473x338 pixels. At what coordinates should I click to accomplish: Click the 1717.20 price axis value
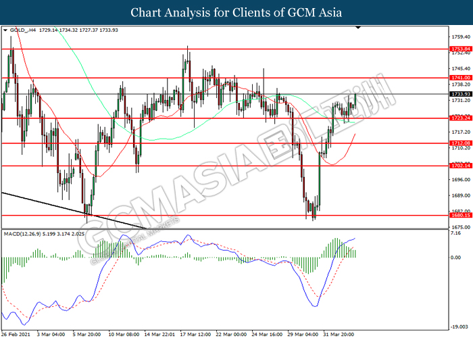pyautogui.click(x=461, y=132)
